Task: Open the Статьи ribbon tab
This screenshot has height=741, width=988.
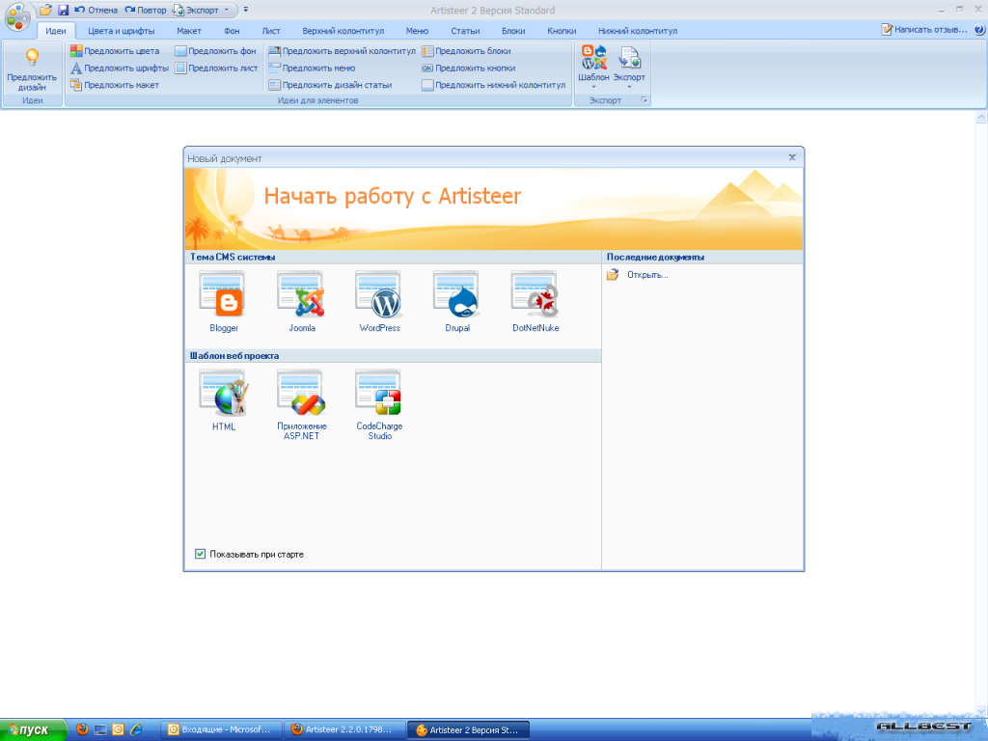Action: coord(465,31)
